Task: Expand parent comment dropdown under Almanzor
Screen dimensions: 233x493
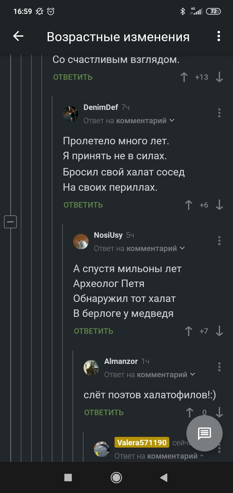Action: click(193, 375)
